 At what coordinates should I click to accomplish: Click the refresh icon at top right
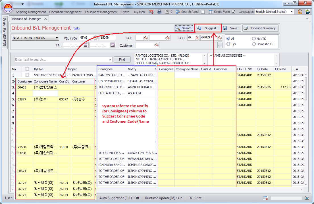pos(307,12)
